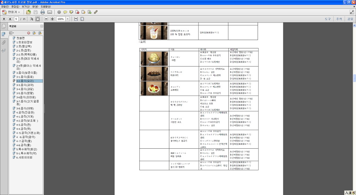Toggle the page thumbnails panel
The image size is (356, 195).
pos(3,26)
